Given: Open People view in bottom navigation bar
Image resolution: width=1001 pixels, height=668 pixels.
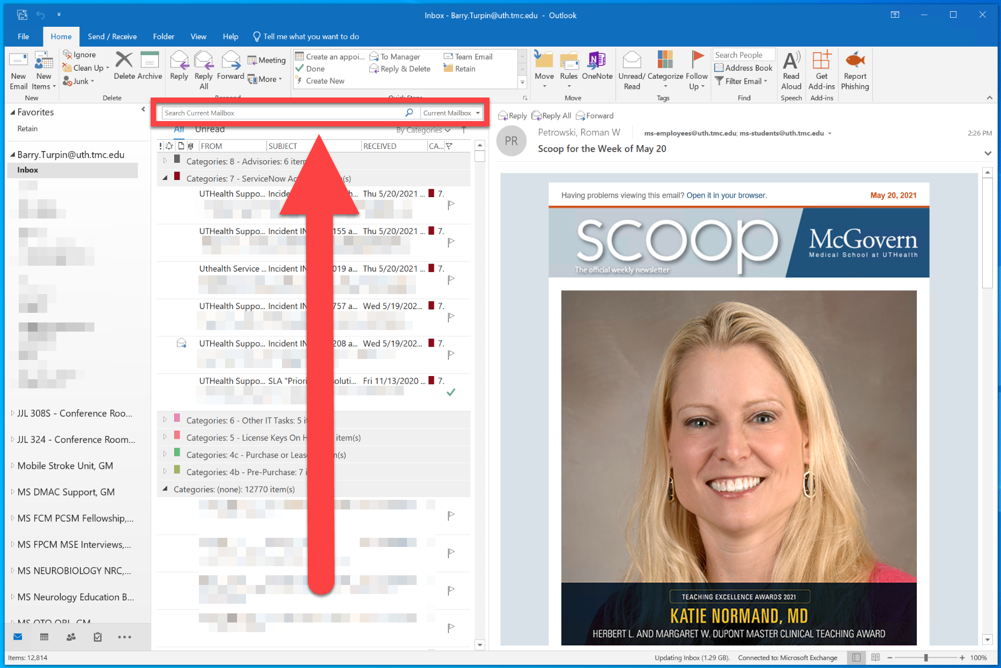Looking at the screenshot, I should [x=71, y=637].
